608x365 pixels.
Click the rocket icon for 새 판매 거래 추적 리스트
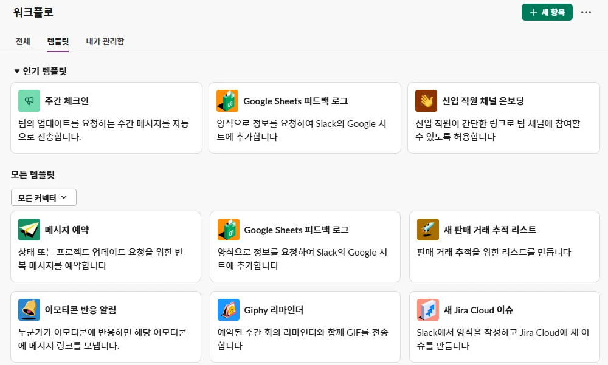pos(428,230)
